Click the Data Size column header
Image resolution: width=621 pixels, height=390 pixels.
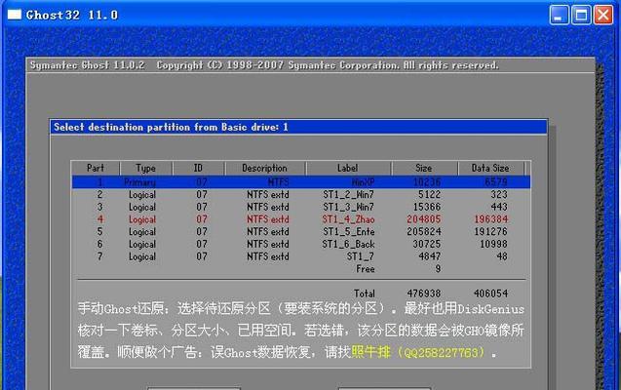click(490, 168)
